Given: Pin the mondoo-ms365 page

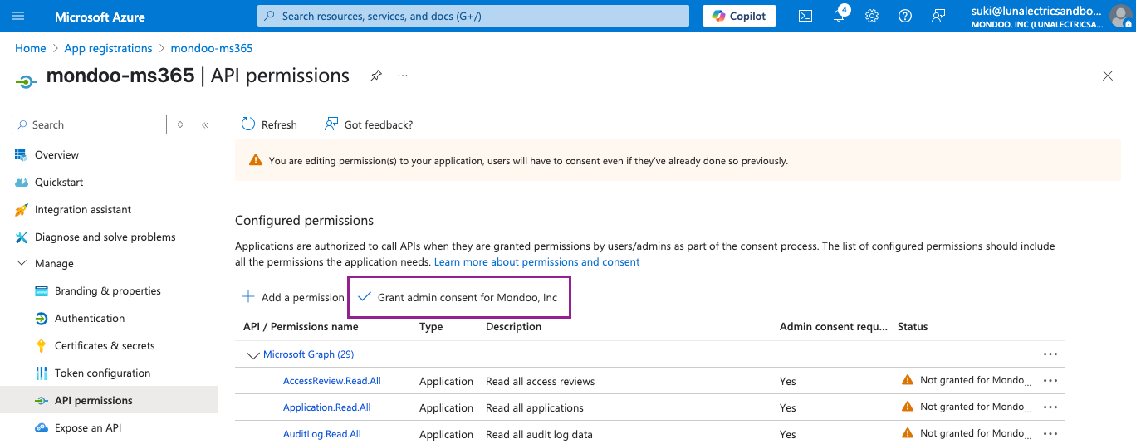Looking at the screenshot, I should pos(375,76).
